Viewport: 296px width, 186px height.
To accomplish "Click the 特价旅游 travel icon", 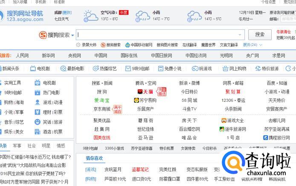I will pos(258,69).
